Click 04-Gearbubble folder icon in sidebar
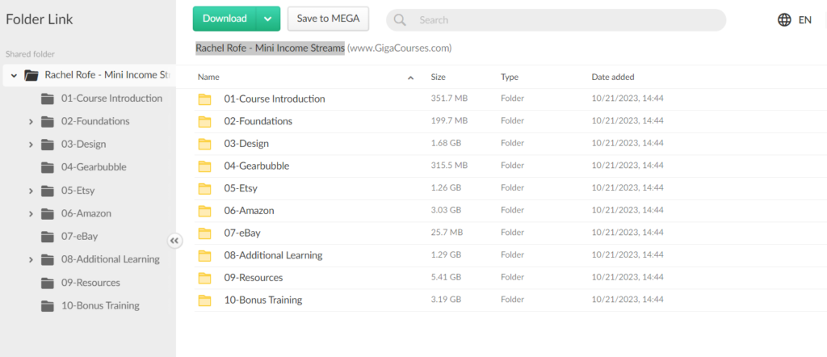This screenshot has height=357, width=827. 48,167
